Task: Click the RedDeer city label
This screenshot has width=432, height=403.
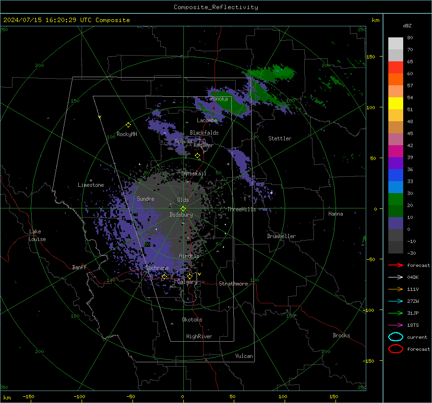Action: [x=204, y=145]
